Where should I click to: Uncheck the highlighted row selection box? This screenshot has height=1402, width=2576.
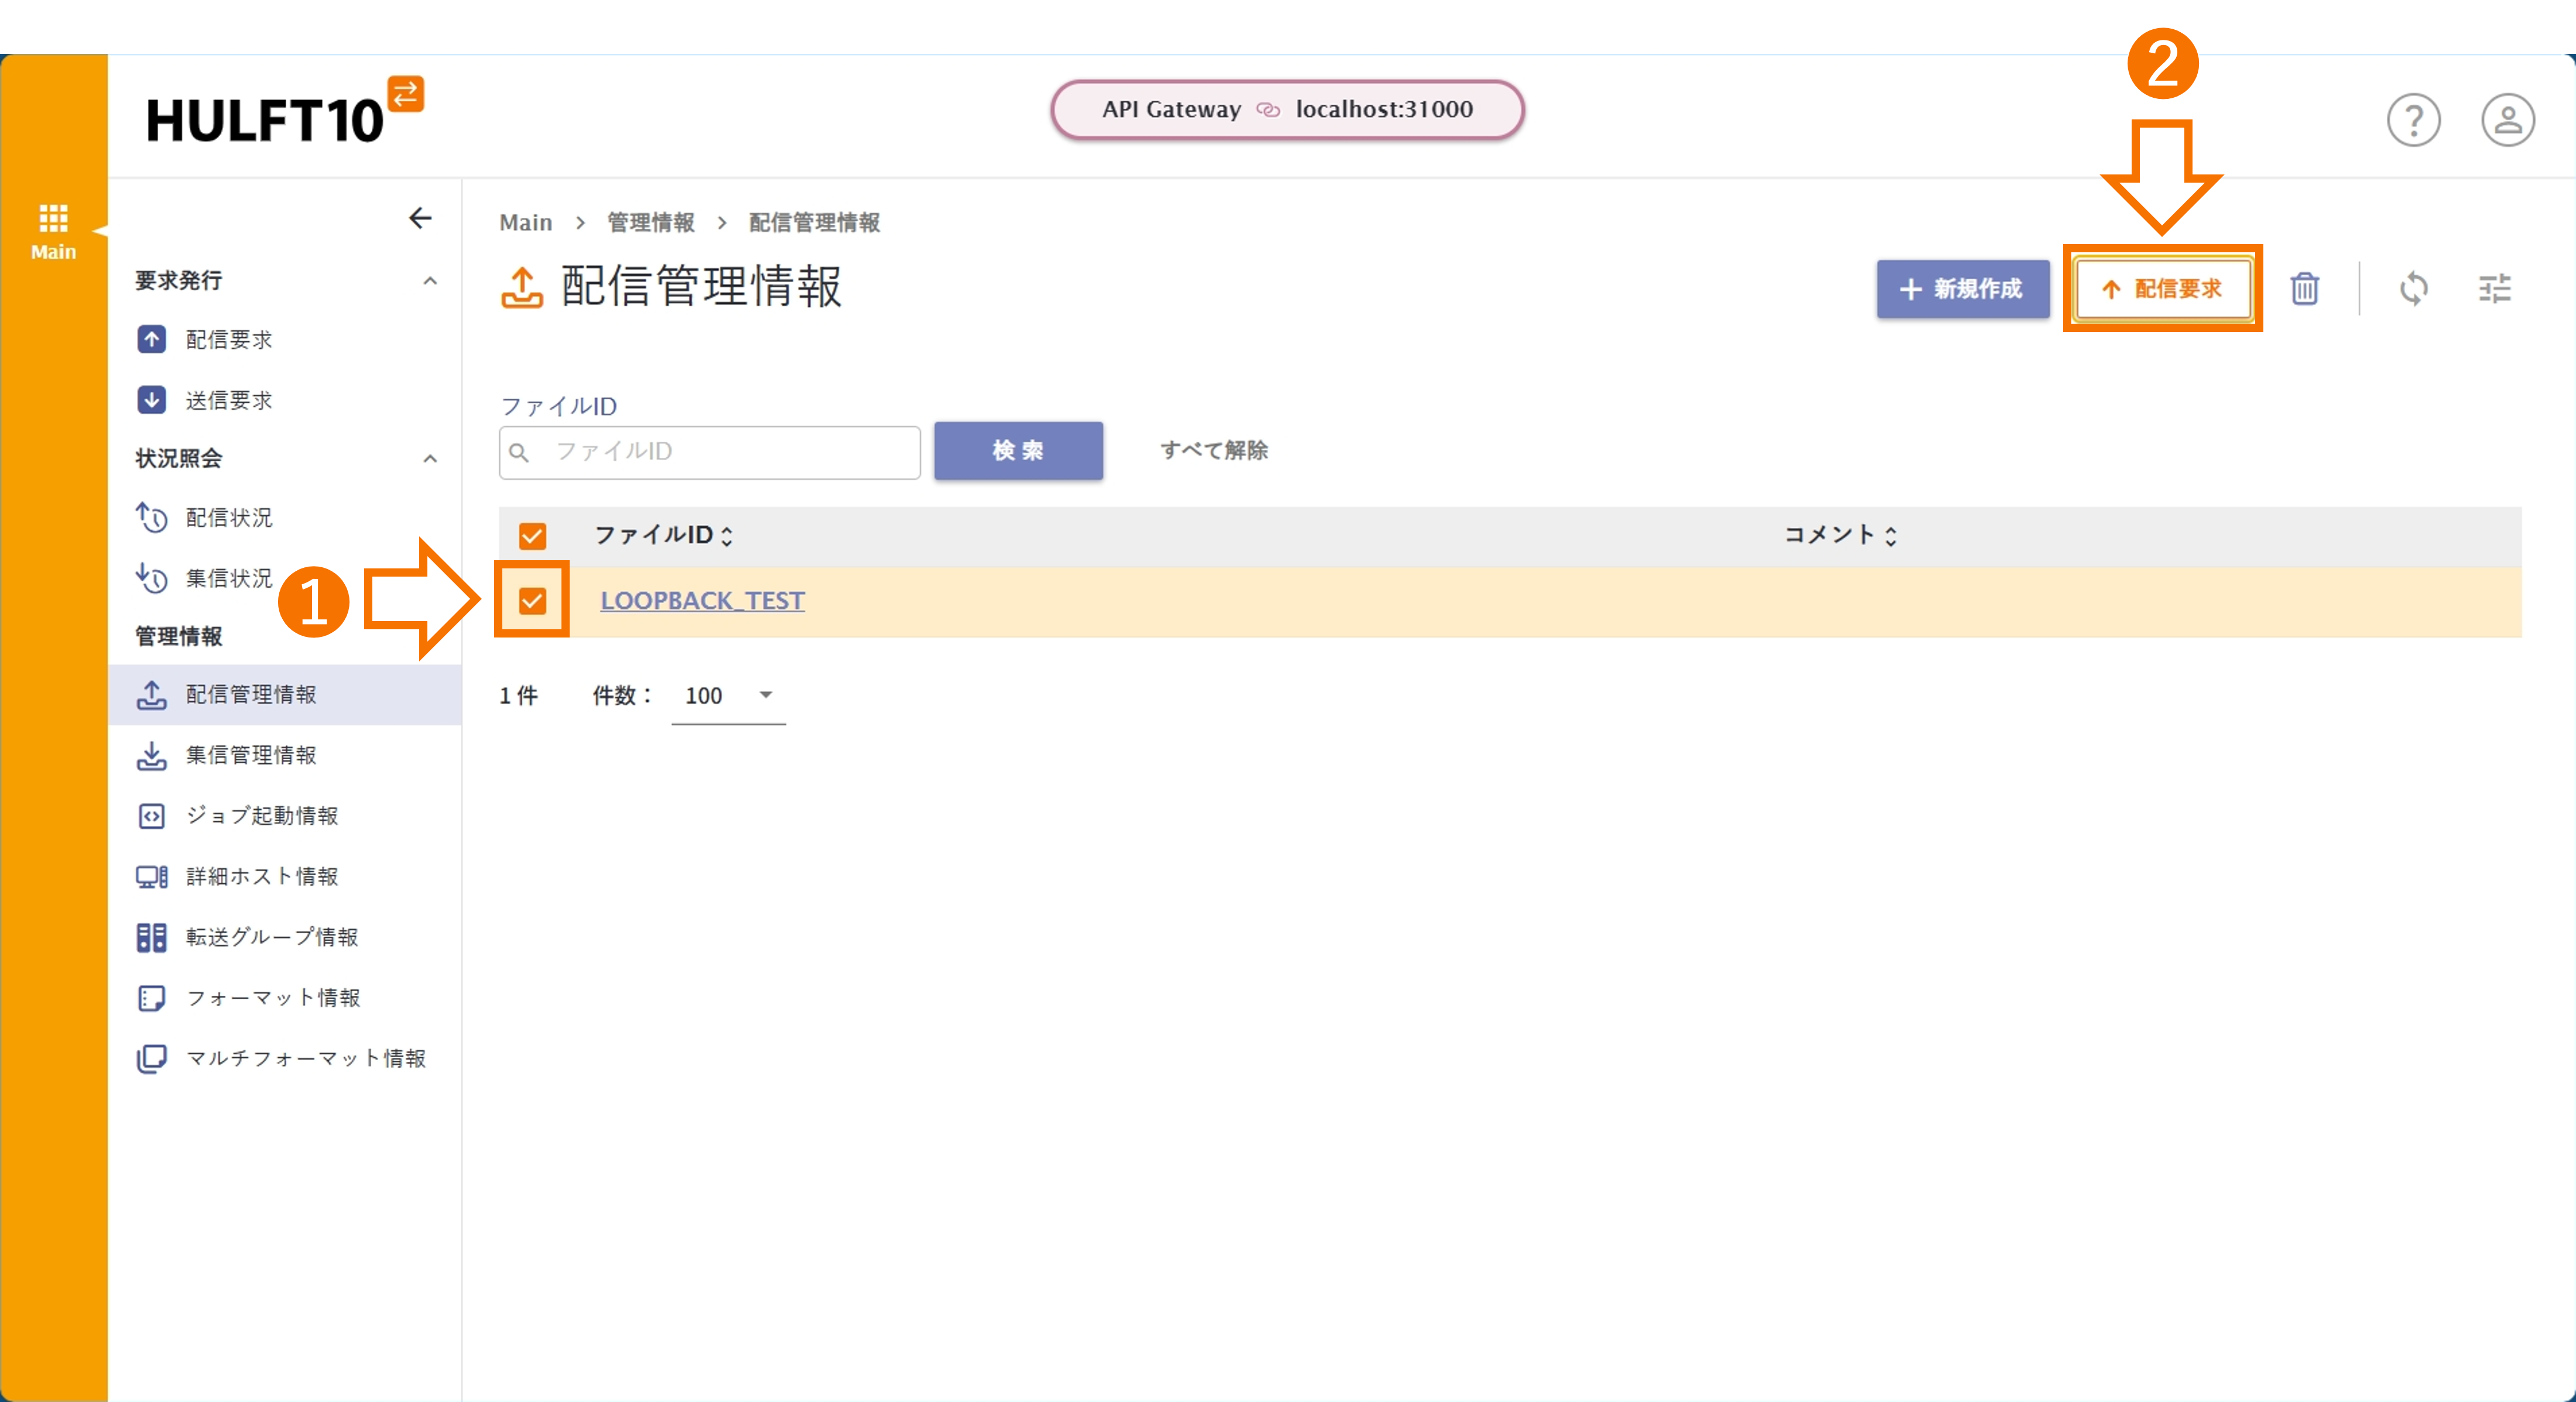click(x=532, y=601)
